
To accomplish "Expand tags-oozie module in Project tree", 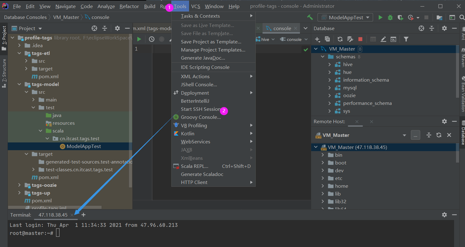I will [19, 185].
